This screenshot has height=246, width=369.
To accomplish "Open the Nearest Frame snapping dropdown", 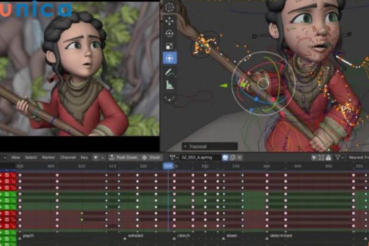I will click(x=356, y=157).
